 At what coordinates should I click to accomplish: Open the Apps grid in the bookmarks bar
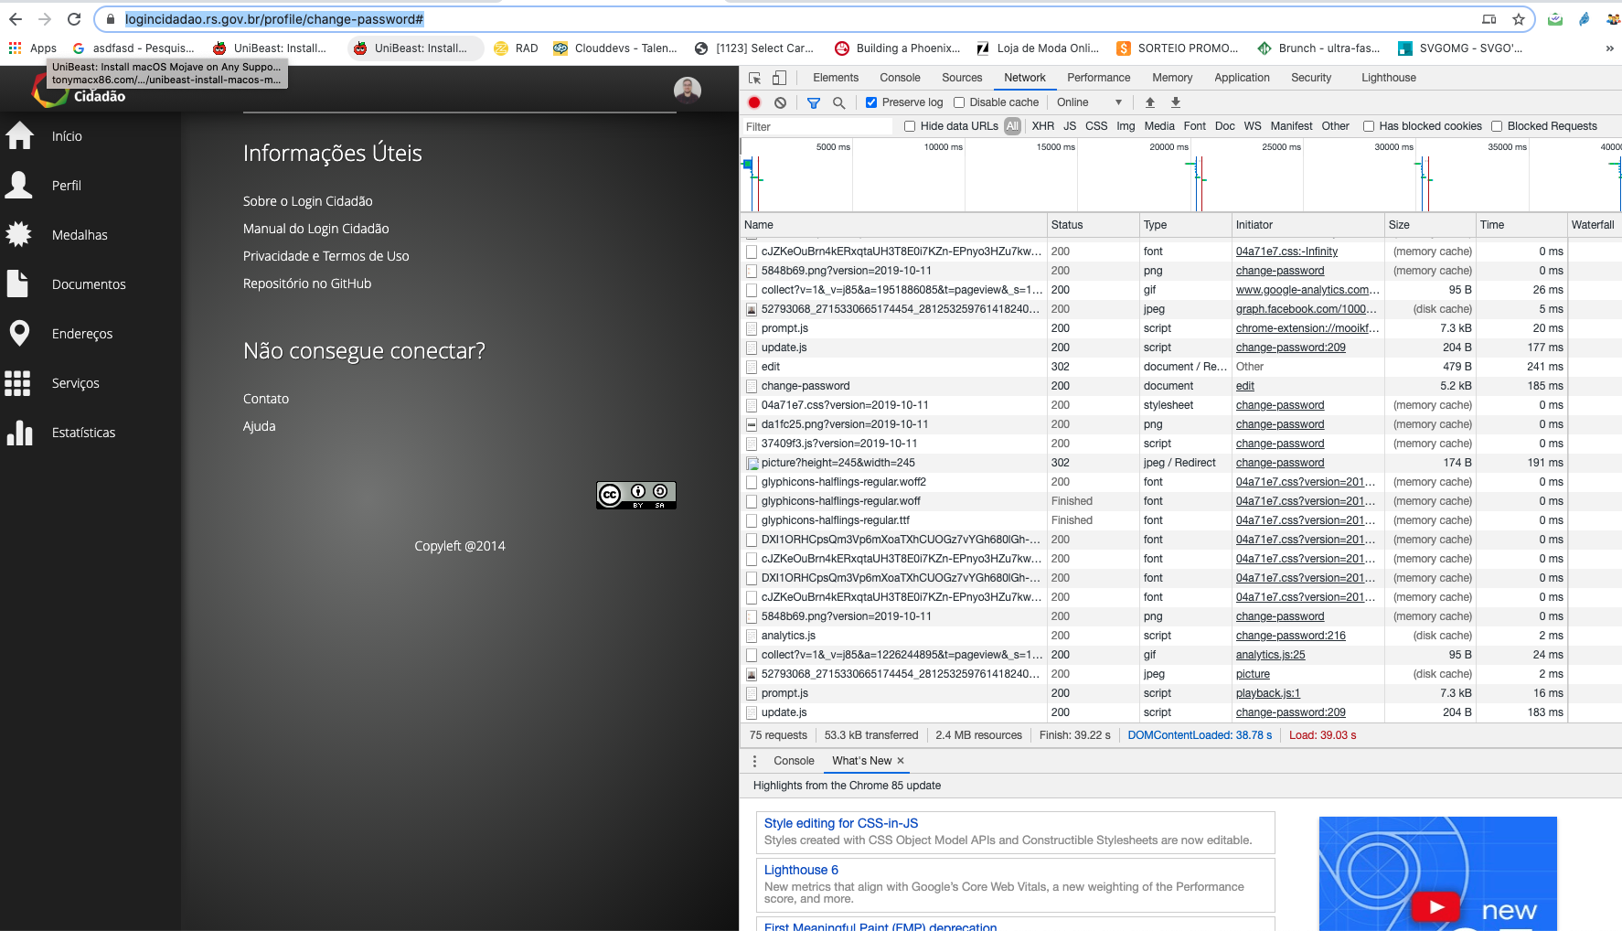(32, 48)
